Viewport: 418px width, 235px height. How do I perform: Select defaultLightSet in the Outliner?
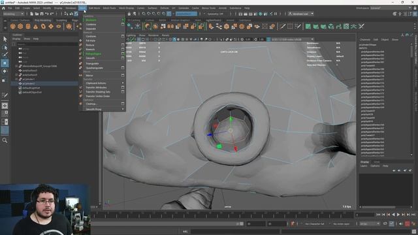click(31, 87)
